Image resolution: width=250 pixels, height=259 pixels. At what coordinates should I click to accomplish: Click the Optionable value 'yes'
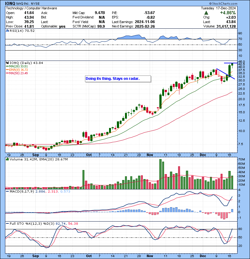pyautogui.click(x=62, y=27)
